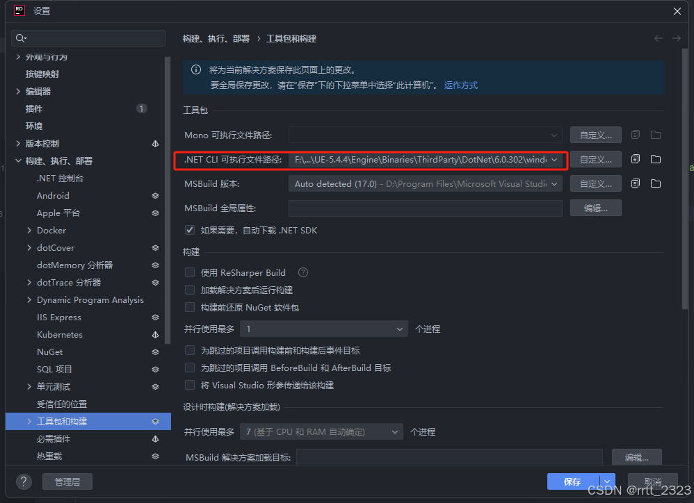
Task: Click the 保存 button
Action: click(574, 481)
